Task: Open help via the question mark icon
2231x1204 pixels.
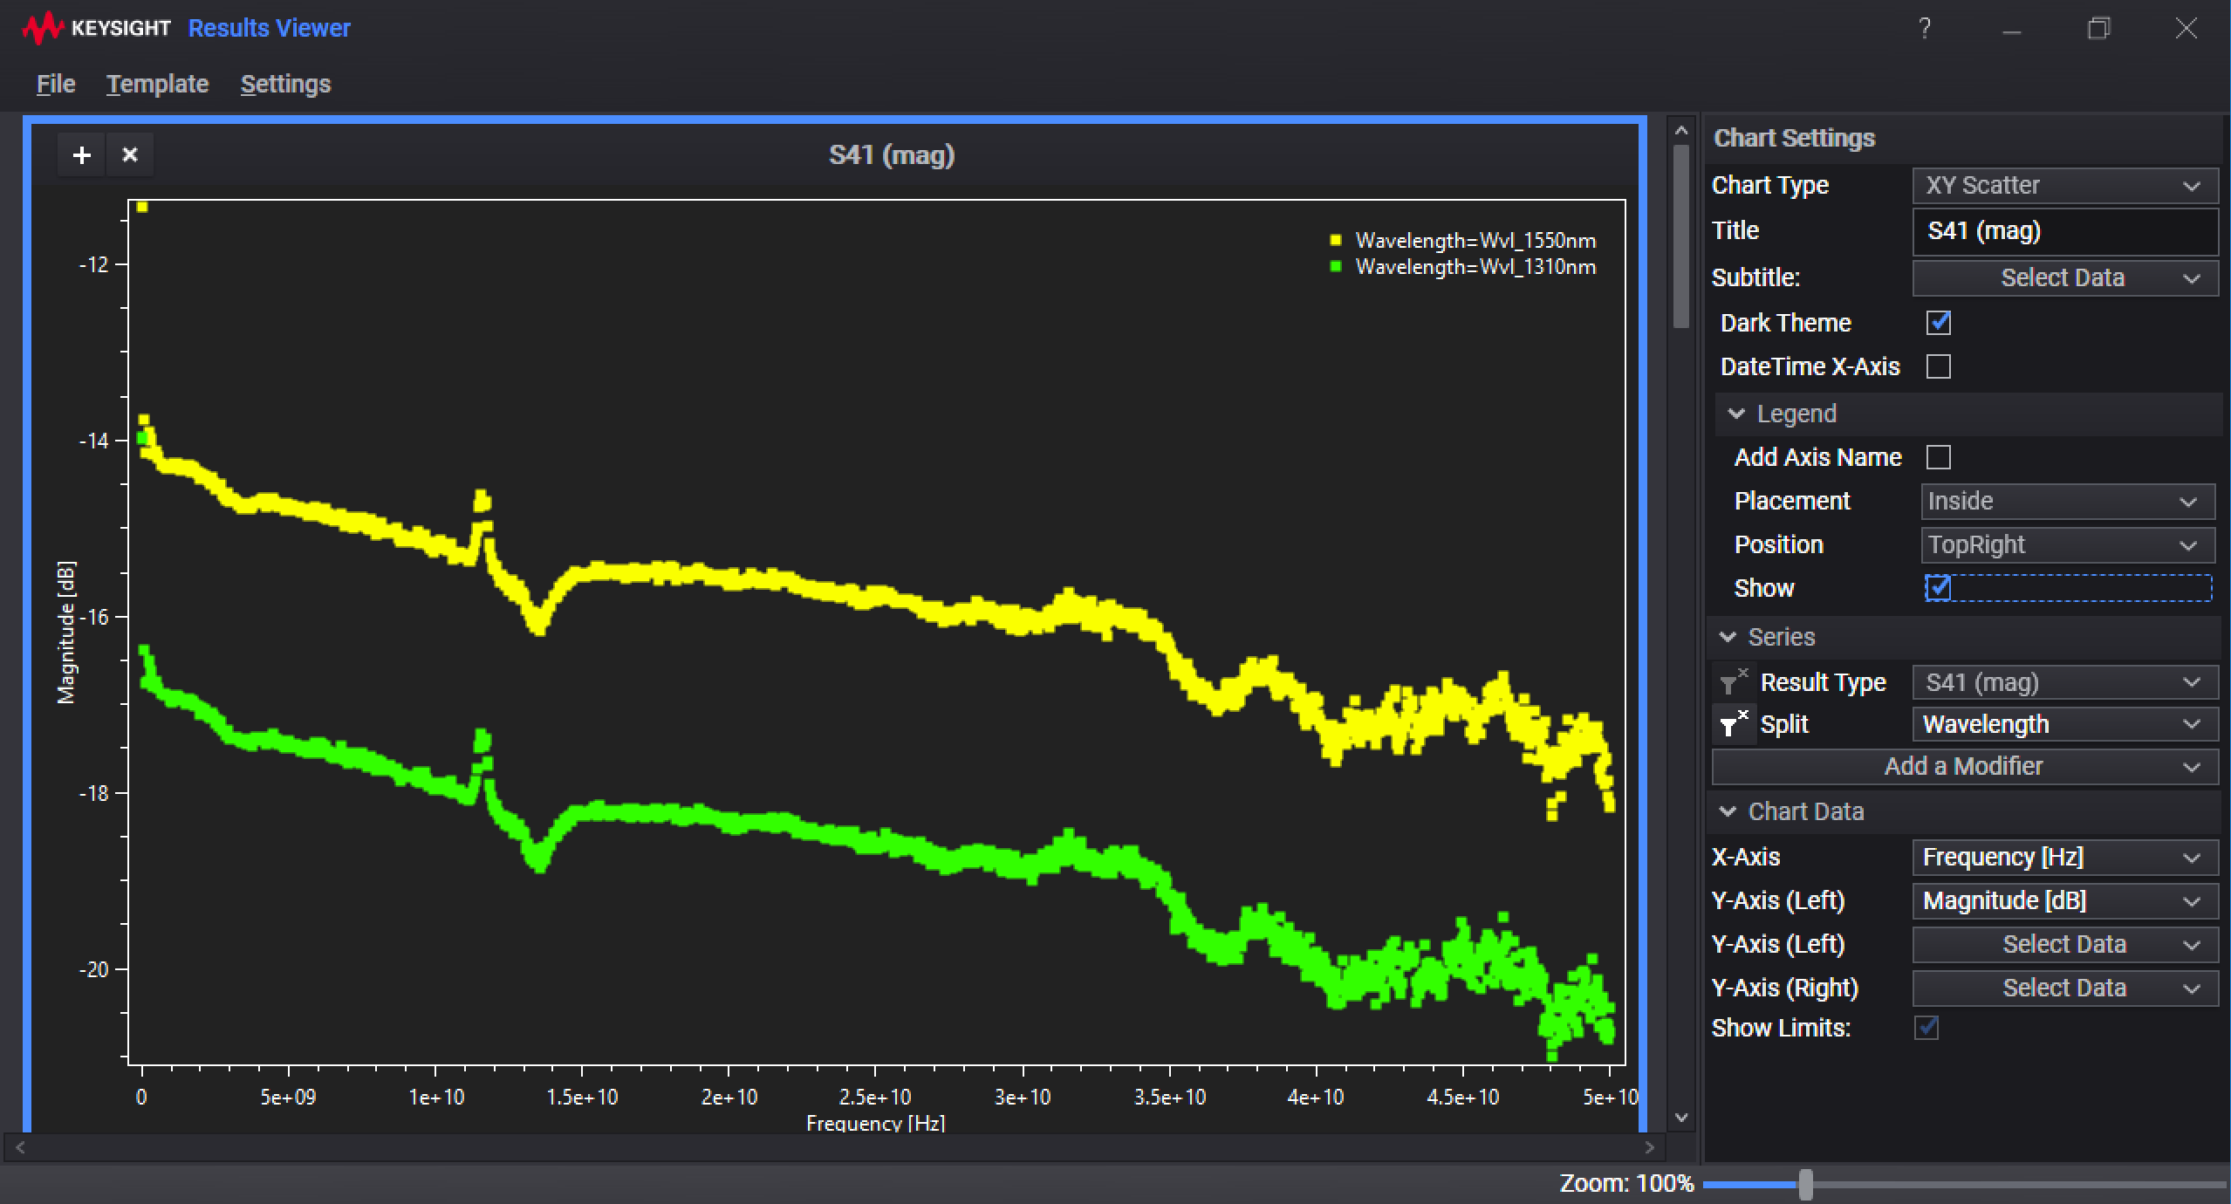Action: click(1924, 29)
